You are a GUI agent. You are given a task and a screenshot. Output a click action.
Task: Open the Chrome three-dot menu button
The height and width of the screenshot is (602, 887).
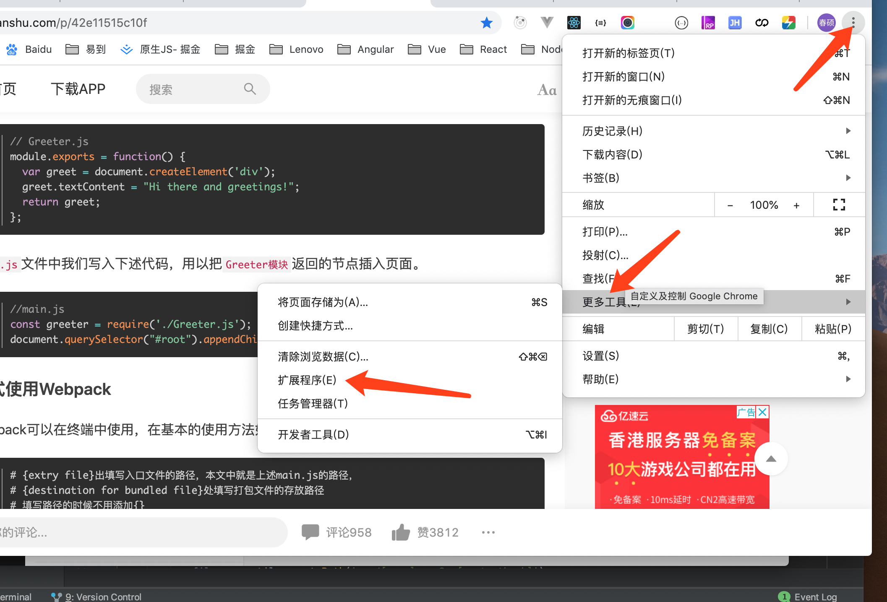coord(853,23)
